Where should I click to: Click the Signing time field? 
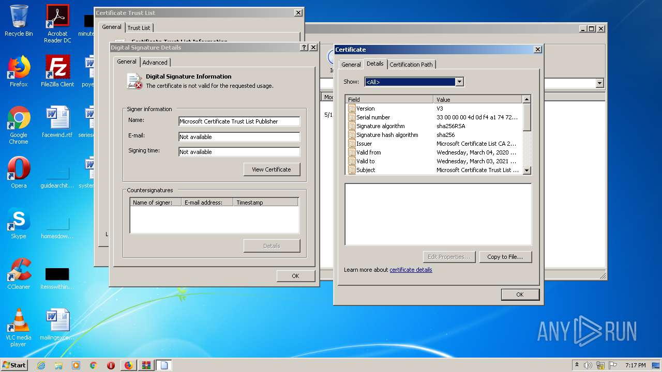[x=239, y=152]
